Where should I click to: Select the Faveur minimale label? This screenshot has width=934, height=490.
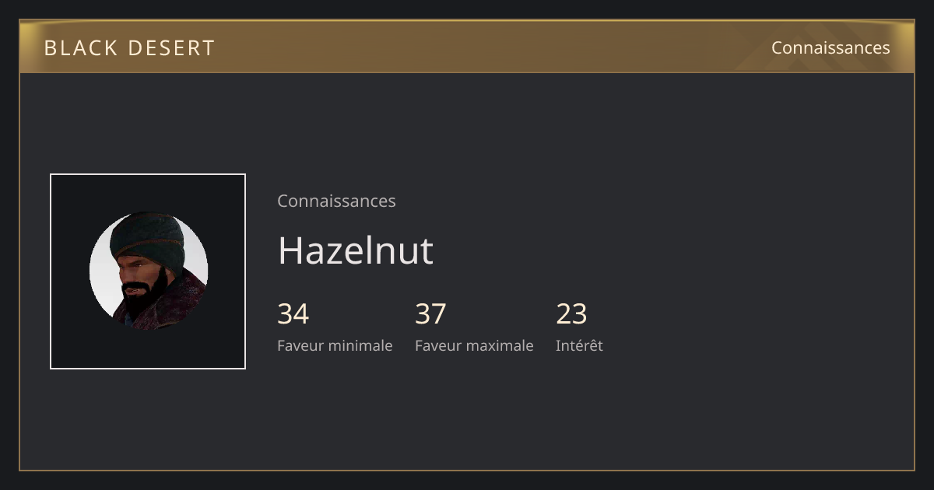(335, 345)
